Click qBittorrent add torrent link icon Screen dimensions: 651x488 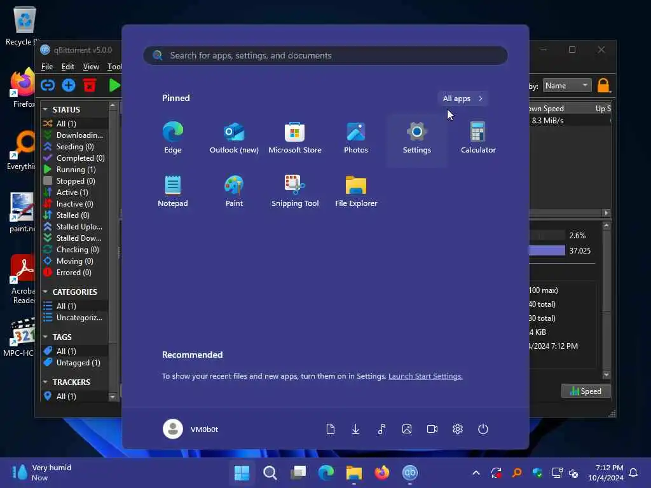coord(48,86)
